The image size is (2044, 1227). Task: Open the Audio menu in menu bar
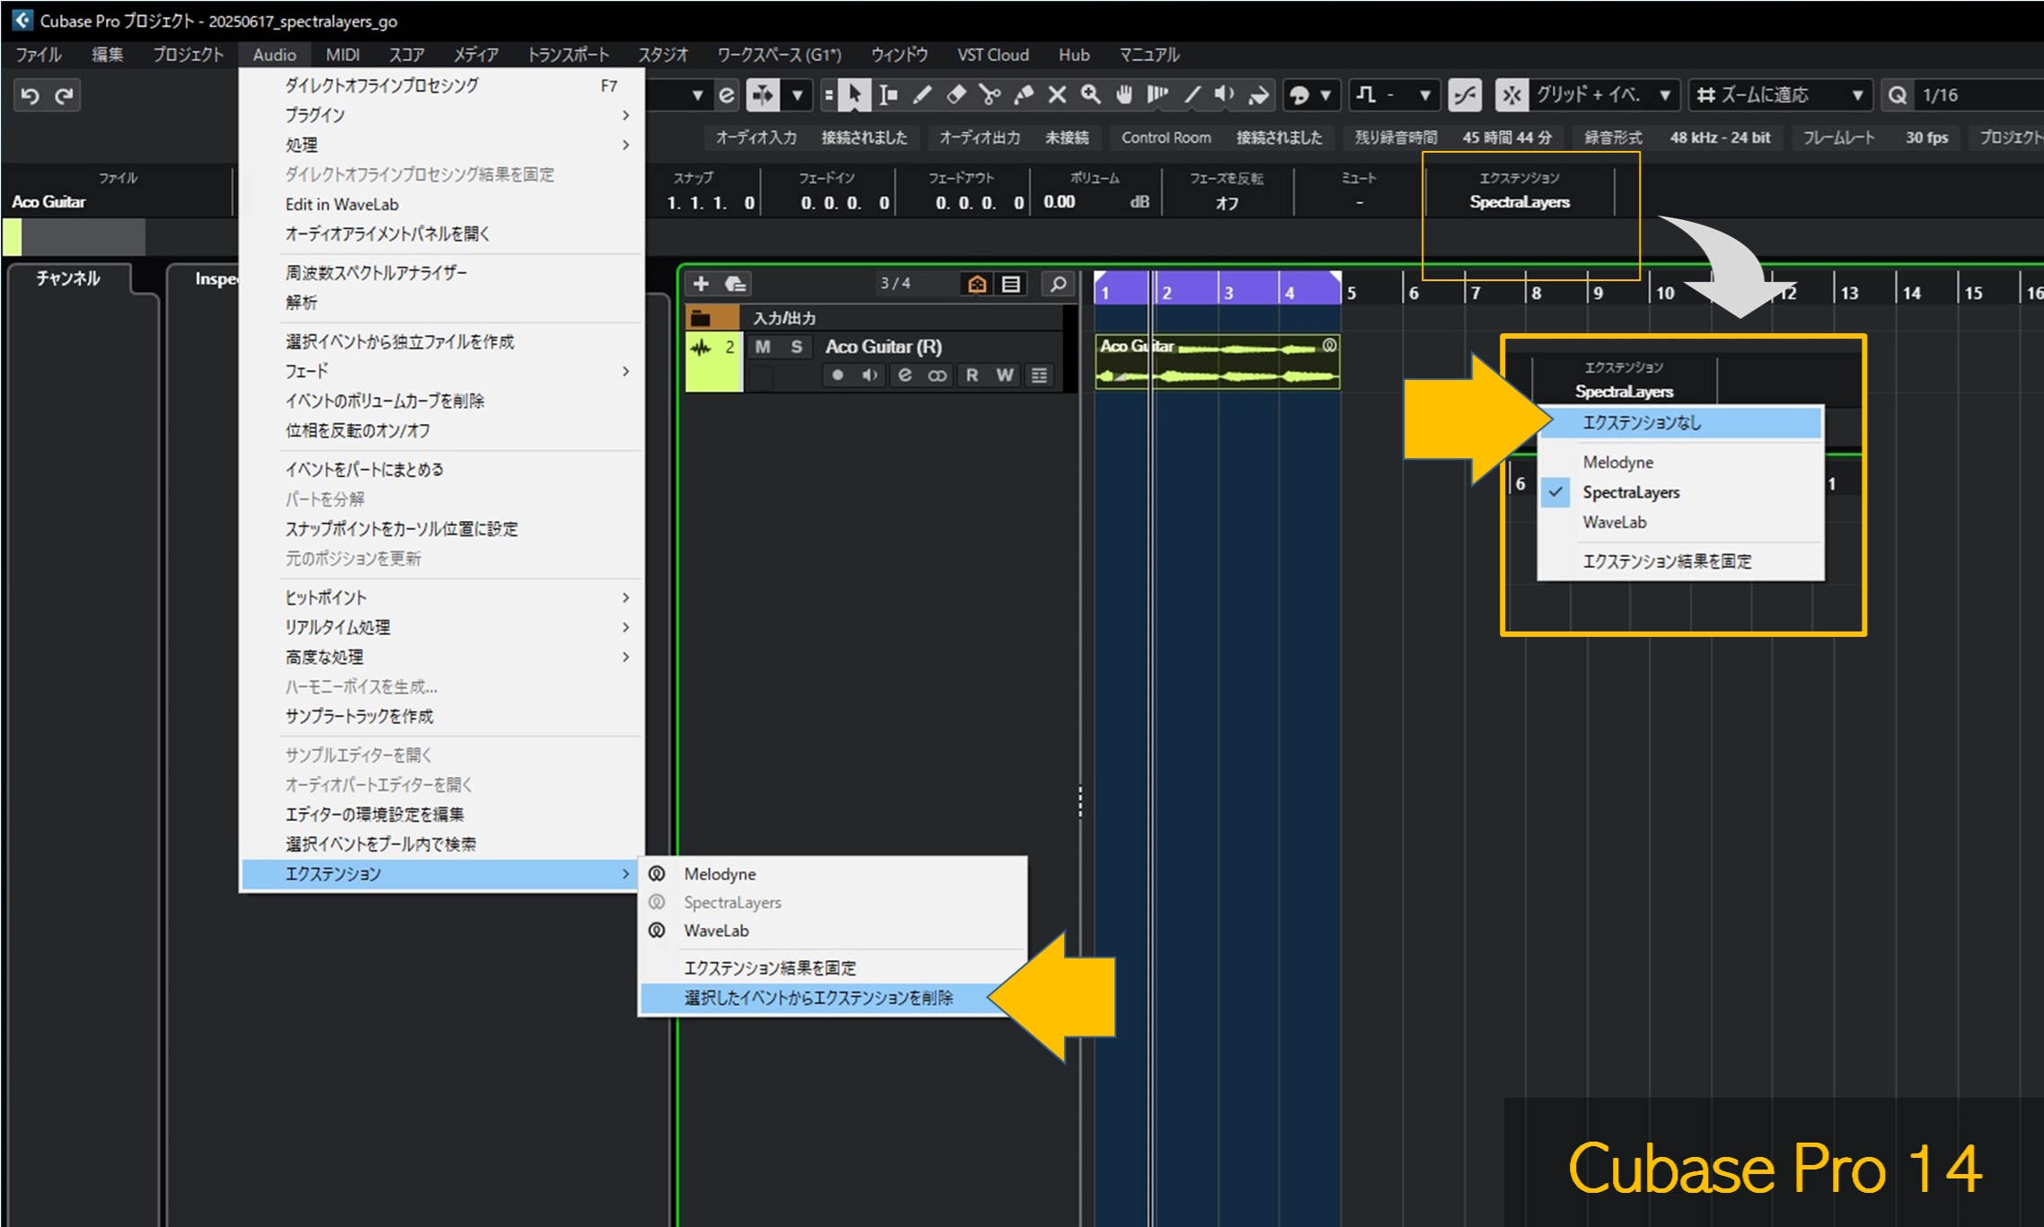click(x=274, y=55)
